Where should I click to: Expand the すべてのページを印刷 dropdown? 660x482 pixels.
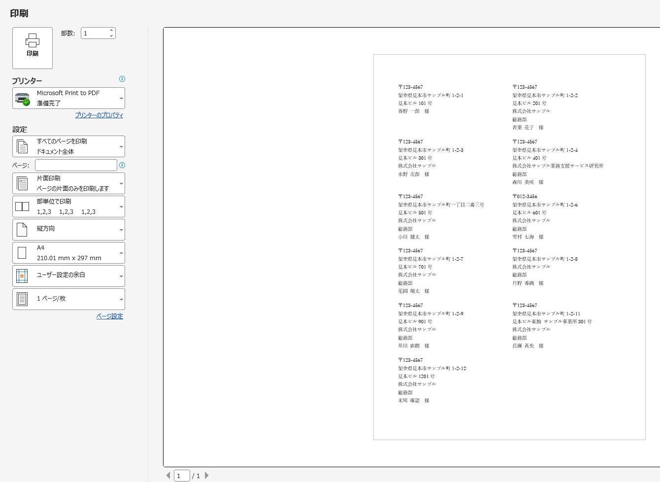[x=68, y=146]
